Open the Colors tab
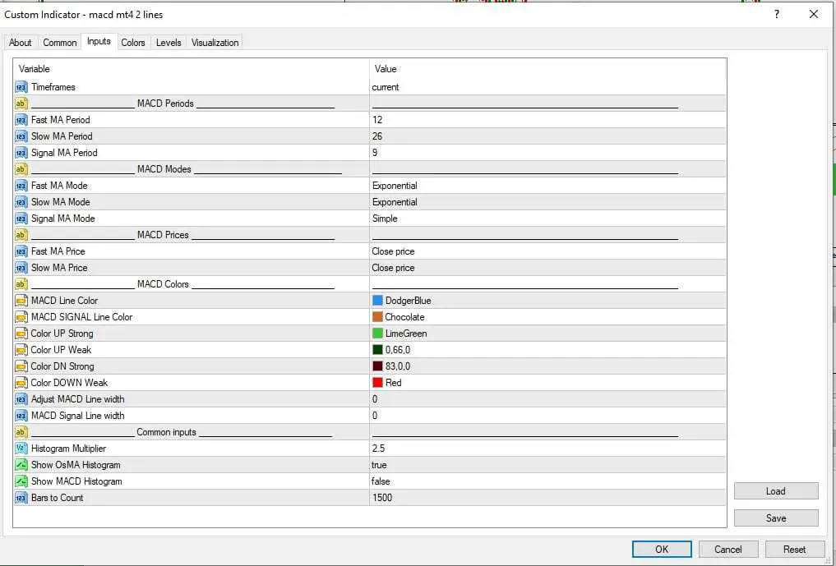Viewport: 836px width, 566px height. point(133,43)
